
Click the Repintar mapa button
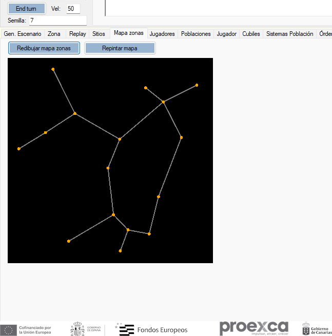coord(120,48)
